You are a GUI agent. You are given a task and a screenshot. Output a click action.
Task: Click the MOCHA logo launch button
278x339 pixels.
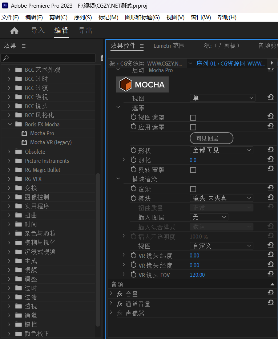click(x=142, y=84)
